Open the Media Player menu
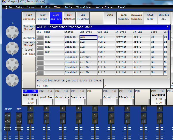This screenshot has height=140, width=173. tap(105, 7)
